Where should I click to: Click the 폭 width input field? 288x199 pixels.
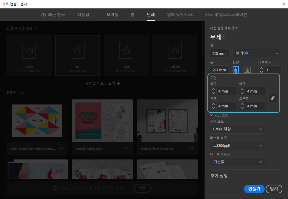[220, 53]
